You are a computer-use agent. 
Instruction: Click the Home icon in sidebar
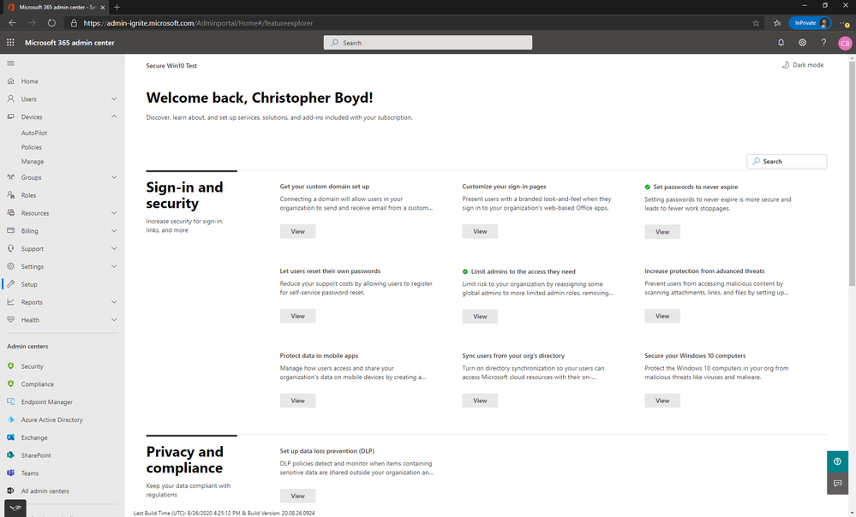point(10,80)
